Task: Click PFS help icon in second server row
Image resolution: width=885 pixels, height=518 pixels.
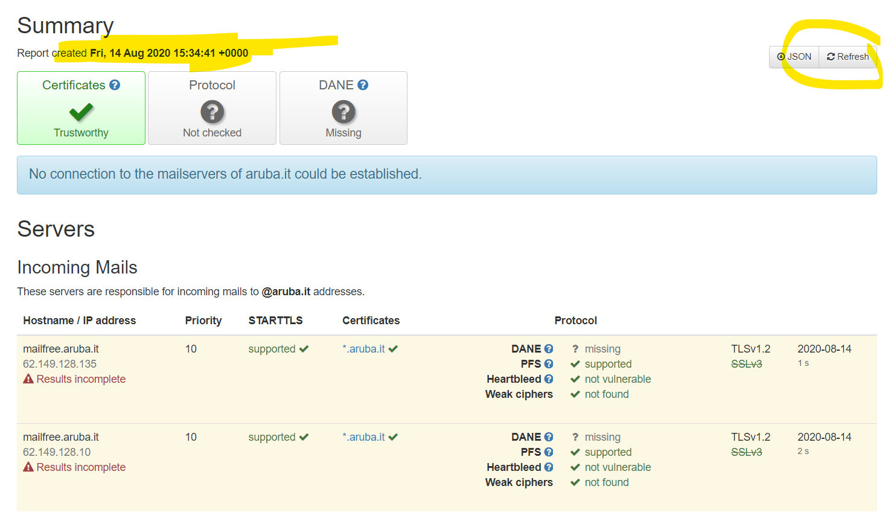Action: pos(549,452)
